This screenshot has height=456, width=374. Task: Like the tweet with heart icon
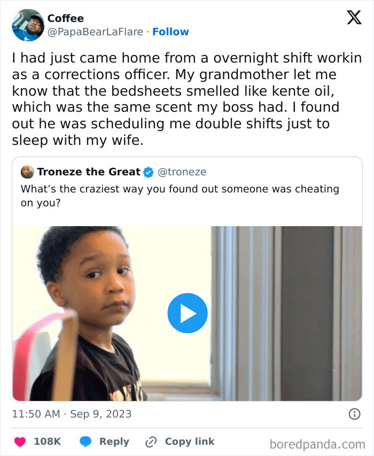(20, 442)
